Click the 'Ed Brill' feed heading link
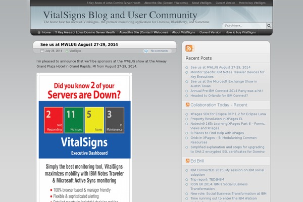Screen dimensions: 303x202 197,161
